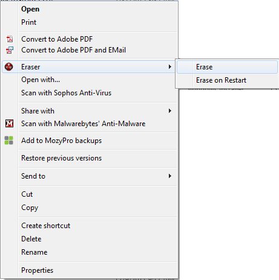279x280 pixels.
Task: Click the Malwarebytes M icon
Action: coord(9,124)
